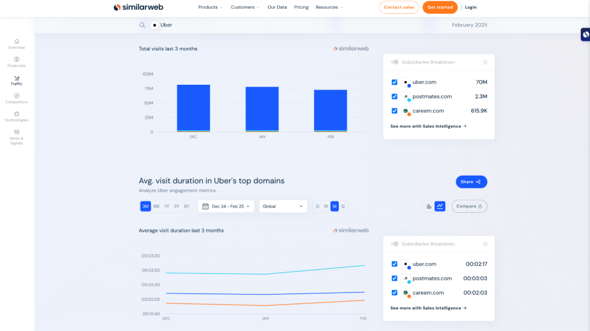Open the Technologies sidebar section
Screen dimensions: 590x331
tap(17, 116)
